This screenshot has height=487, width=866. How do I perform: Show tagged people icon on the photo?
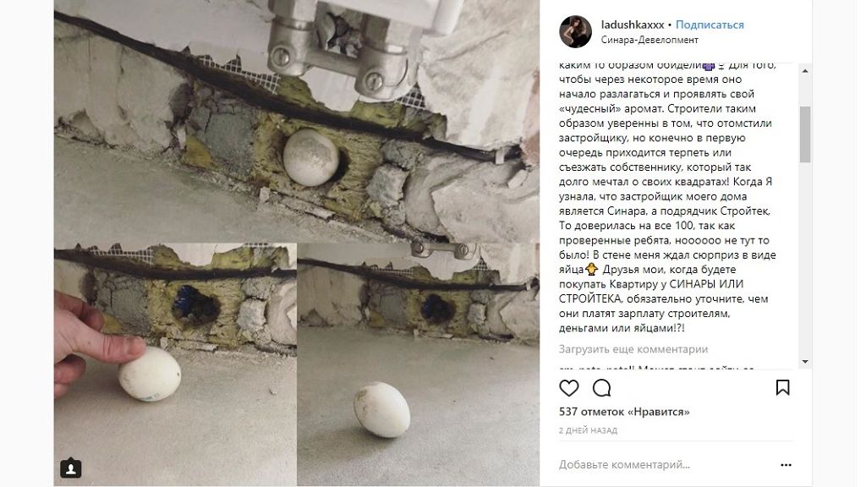tap(71, 468)
